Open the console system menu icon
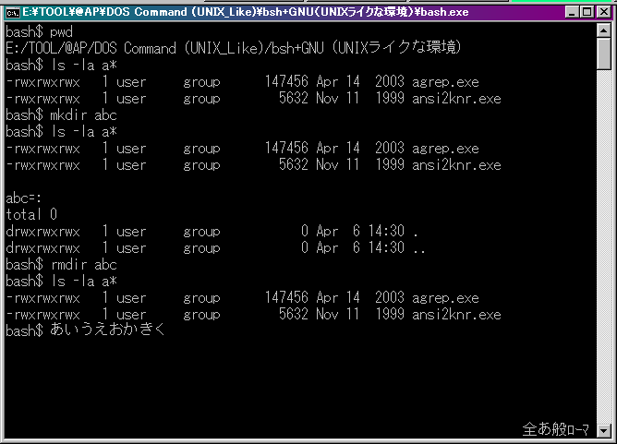The height and width of the screenshot is (444, 617). 12,12
